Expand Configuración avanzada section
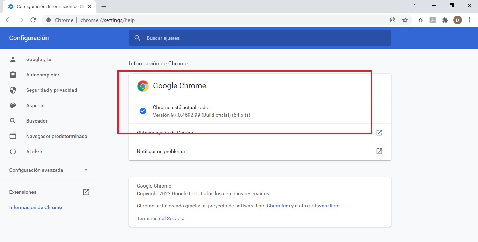The width and height of the screenshot is (478, 242). [x=48, y=170]
